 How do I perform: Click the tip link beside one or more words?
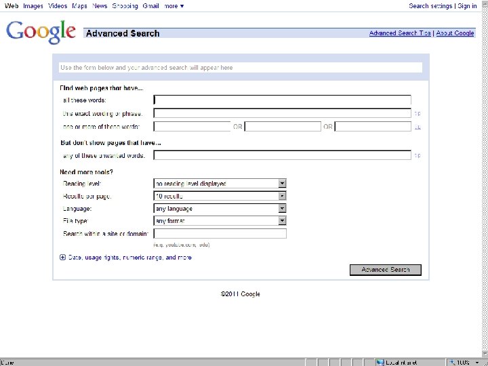click(418, 127)
